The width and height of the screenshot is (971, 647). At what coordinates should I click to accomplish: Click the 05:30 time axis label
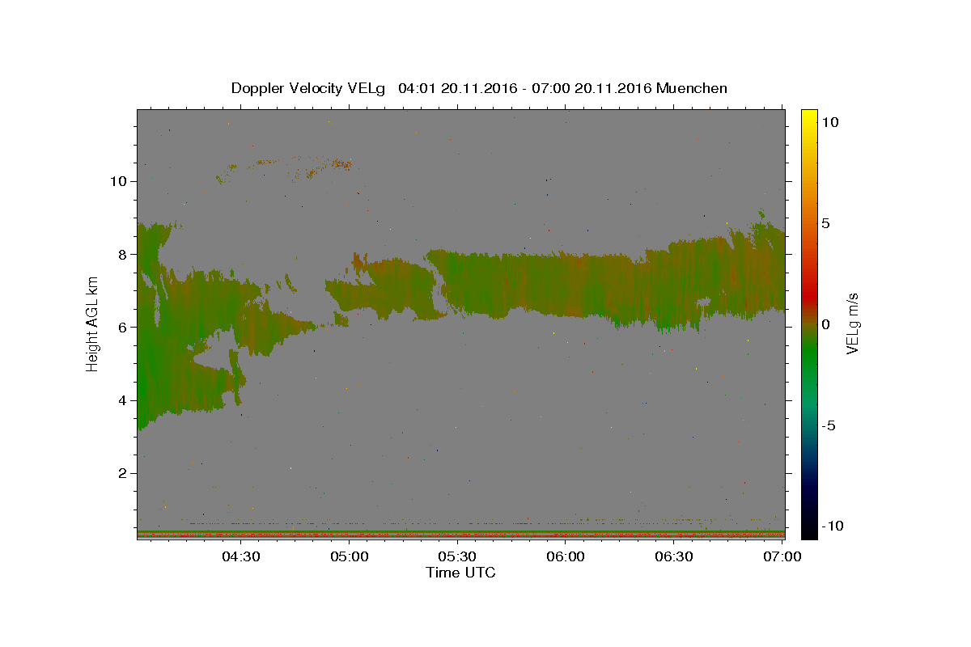click(x=457, y=556)
